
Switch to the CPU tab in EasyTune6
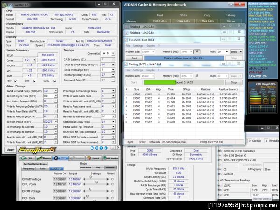click(27, 158)
